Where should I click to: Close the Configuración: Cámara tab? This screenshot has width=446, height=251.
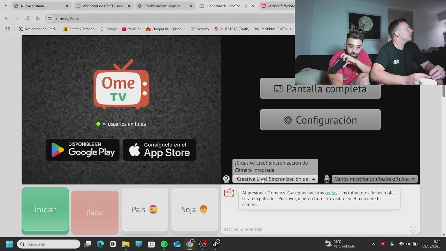[191, 6]
